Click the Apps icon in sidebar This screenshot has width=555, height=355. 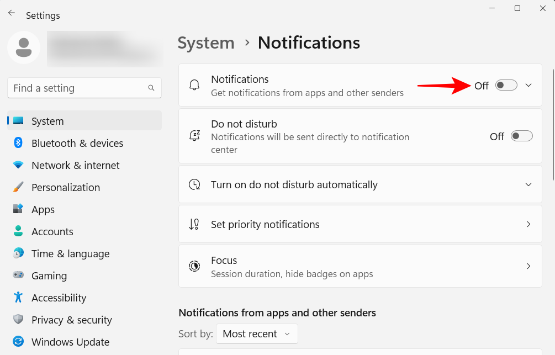coord(18,209)
